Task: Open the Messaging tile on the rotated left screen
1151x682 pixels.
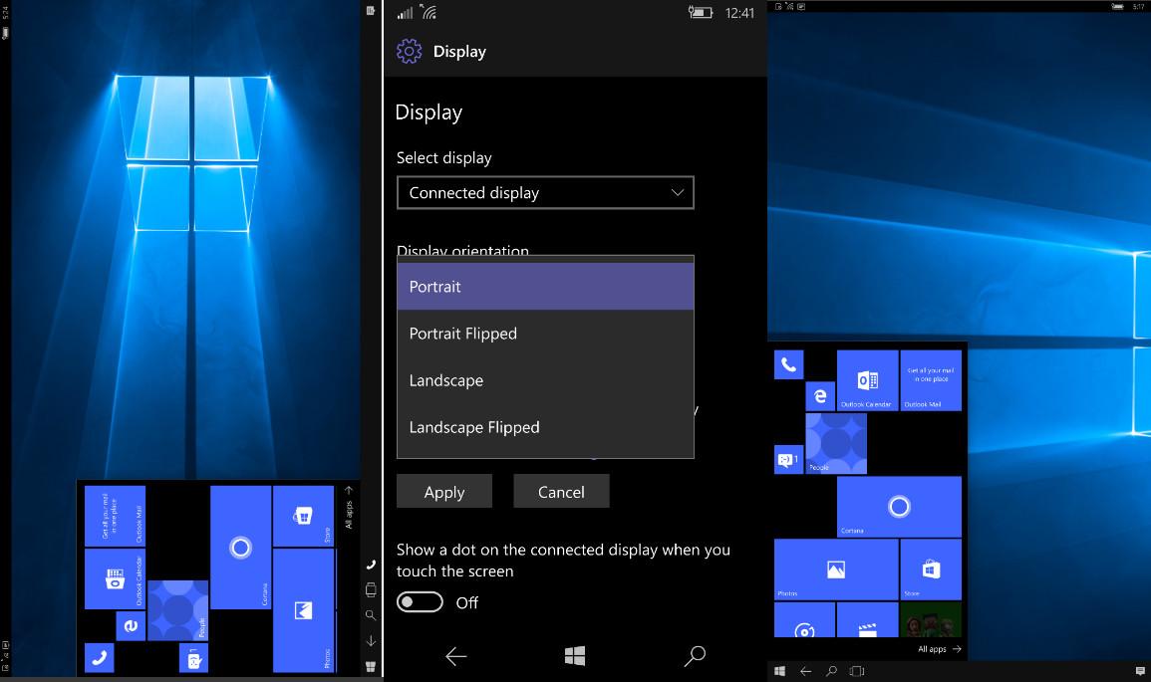Action: (x=193, y=658)
